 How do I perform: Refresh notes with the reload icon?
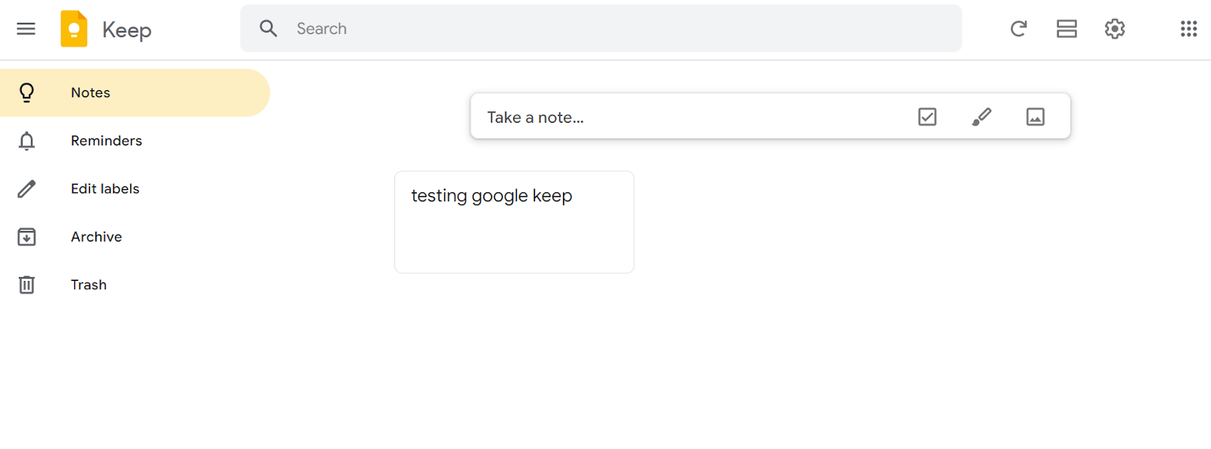pyautogui.click(x=1019, y=29)
